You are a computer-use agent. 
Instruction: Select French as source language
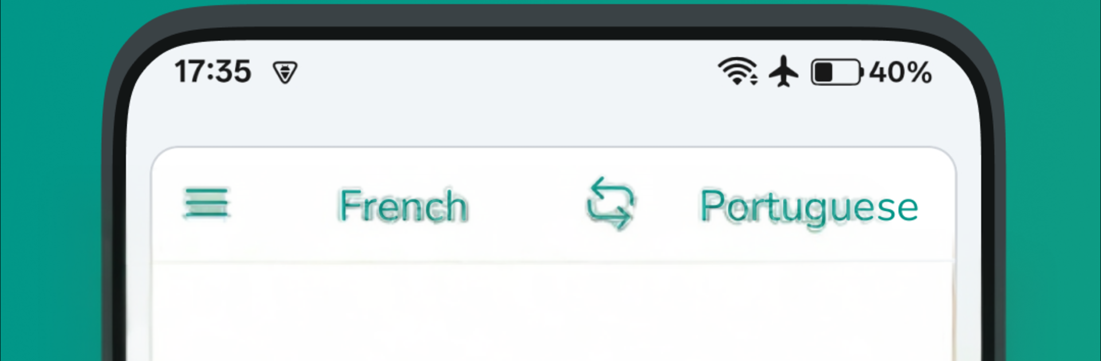[403, 205]
